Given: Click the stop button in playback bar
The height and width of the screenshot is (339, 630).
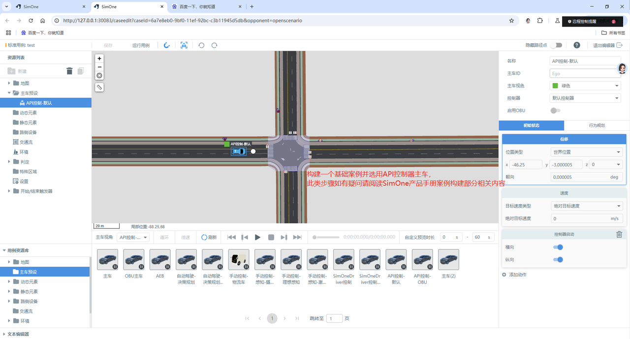Looking at the screenshot, I should (271, 237).
